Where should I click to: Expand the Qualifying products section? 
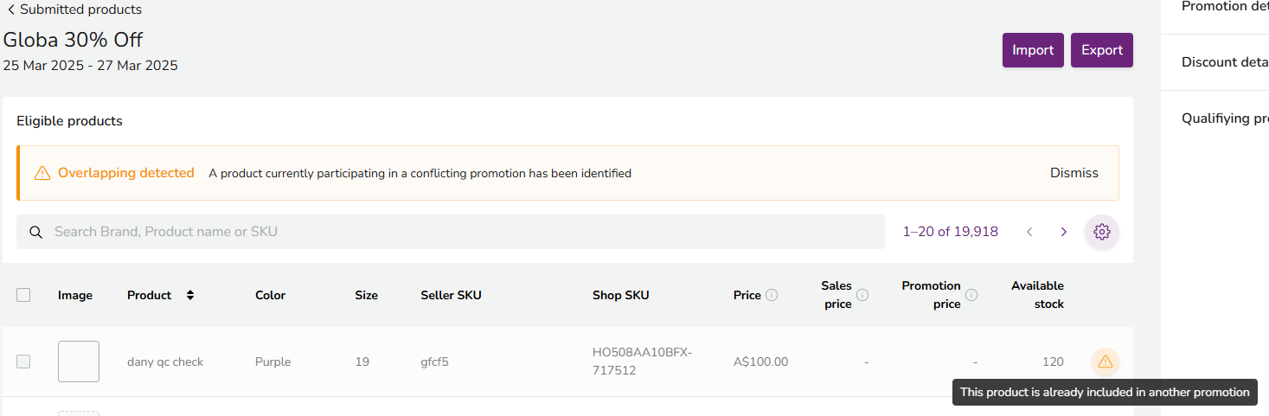pyautogui.click(x=1225, y=118)
